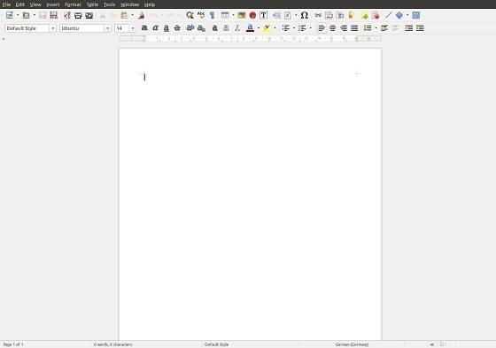Click the Open file folder icon
Screen dimensions: 496x348
click(x=27, y=15)
